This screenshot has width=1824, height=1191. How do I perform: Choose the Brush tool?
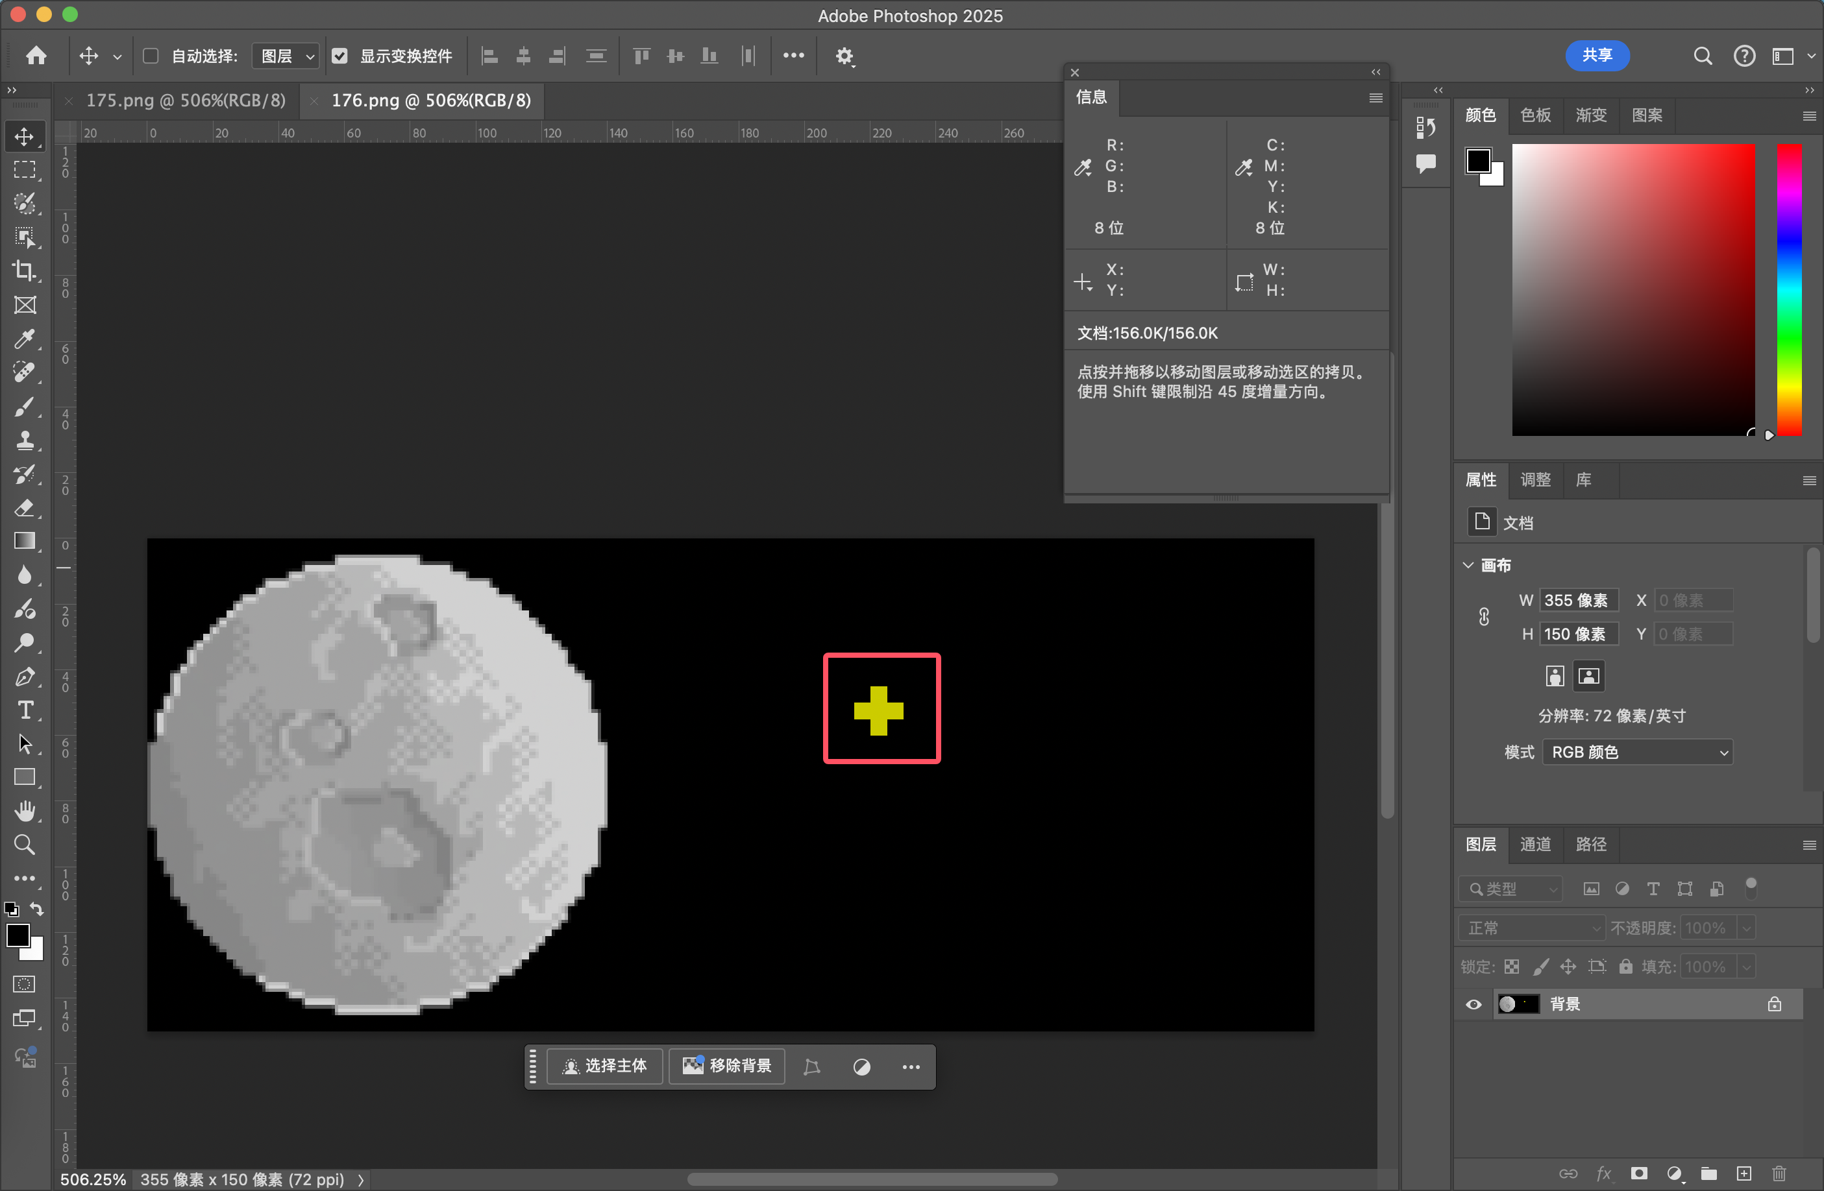pyautogui.click(x=25, y=407)
